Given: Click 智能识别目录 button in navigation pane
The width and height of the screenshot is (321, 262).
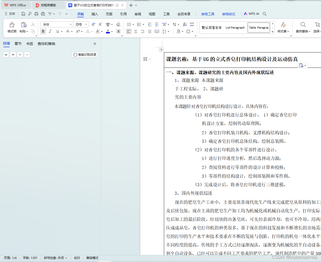Looking at the screenshot, I should pyautogui.click(x=85, y=55).
